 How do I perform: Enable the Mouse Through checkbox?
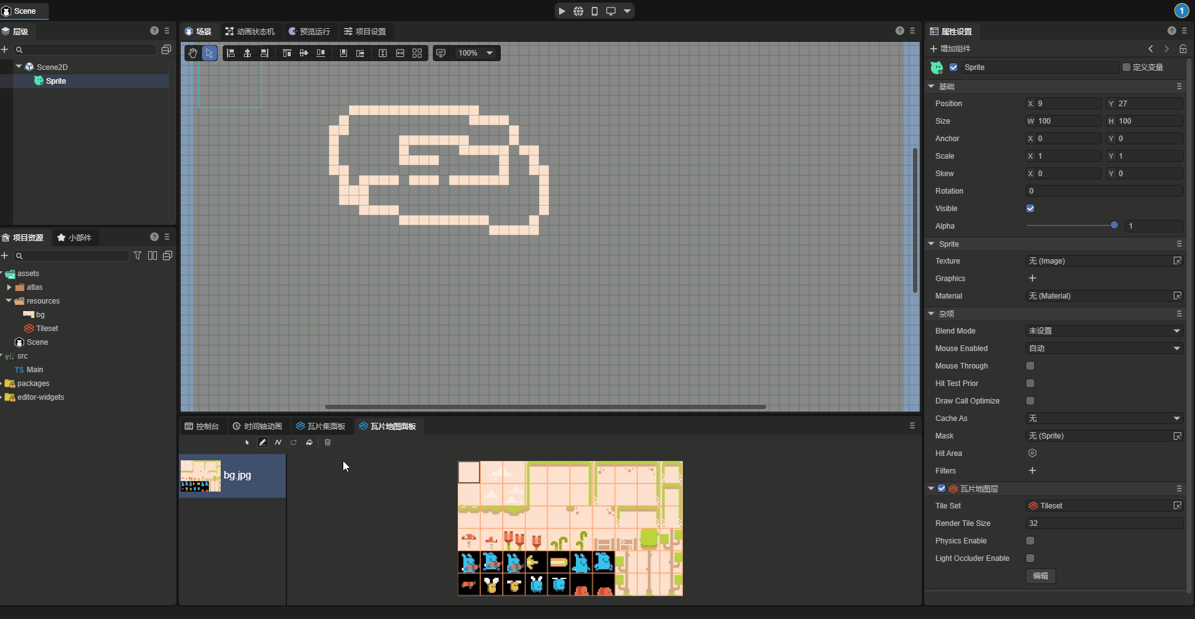(1031, 366)
